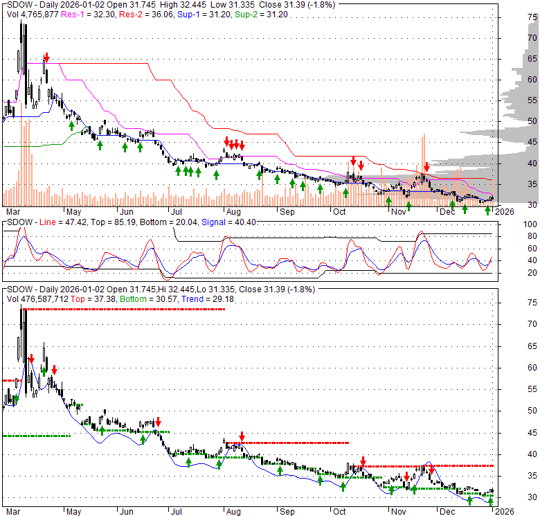Click the Line = 47.42 oscillator label
This screenshot has height=516, width=540.
tap(63, 222)
